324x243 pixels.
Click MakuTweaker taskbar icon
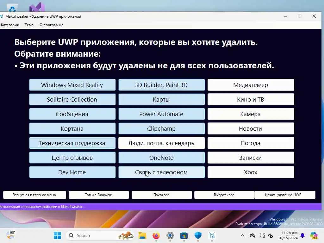212,235
